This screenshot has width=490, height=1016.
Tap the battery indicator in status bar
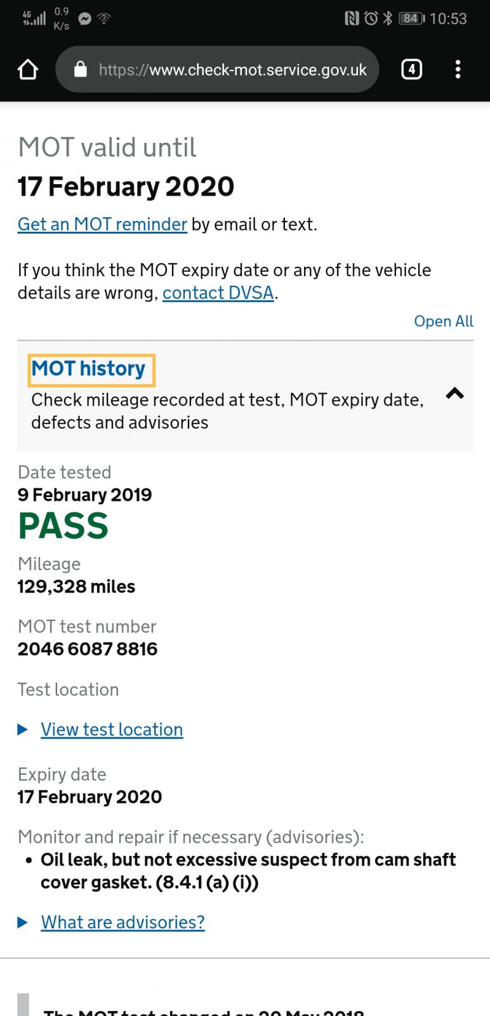pyautogui.click(x=411, y=18)
